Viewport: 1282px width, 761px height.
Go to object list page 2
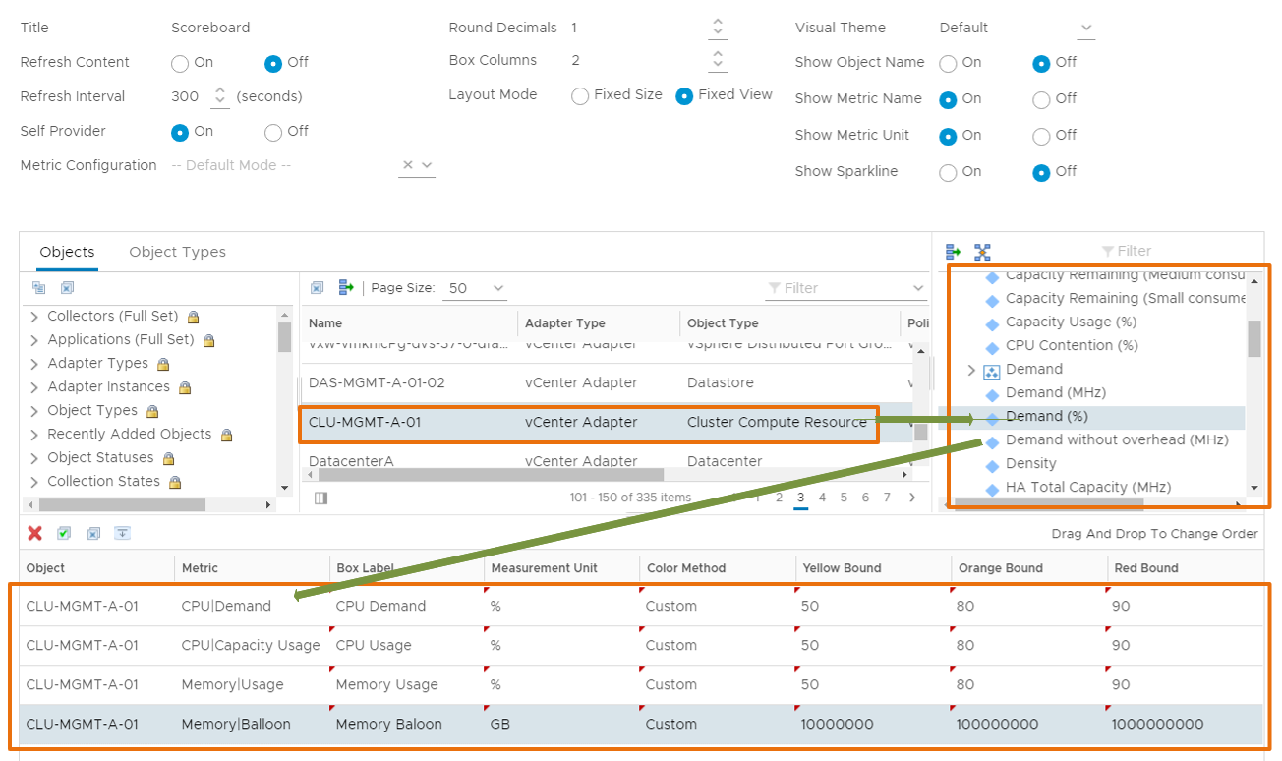[779, 498]
